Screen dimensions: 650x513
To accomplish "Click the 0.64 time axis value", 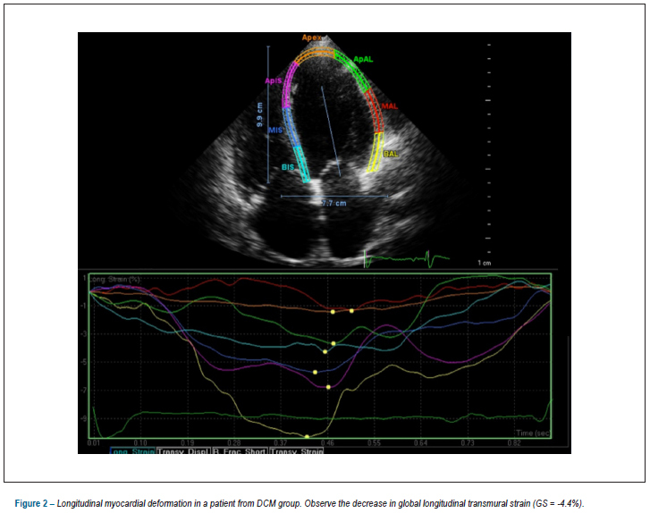I will pyautogui.click(x=421, y=443).
